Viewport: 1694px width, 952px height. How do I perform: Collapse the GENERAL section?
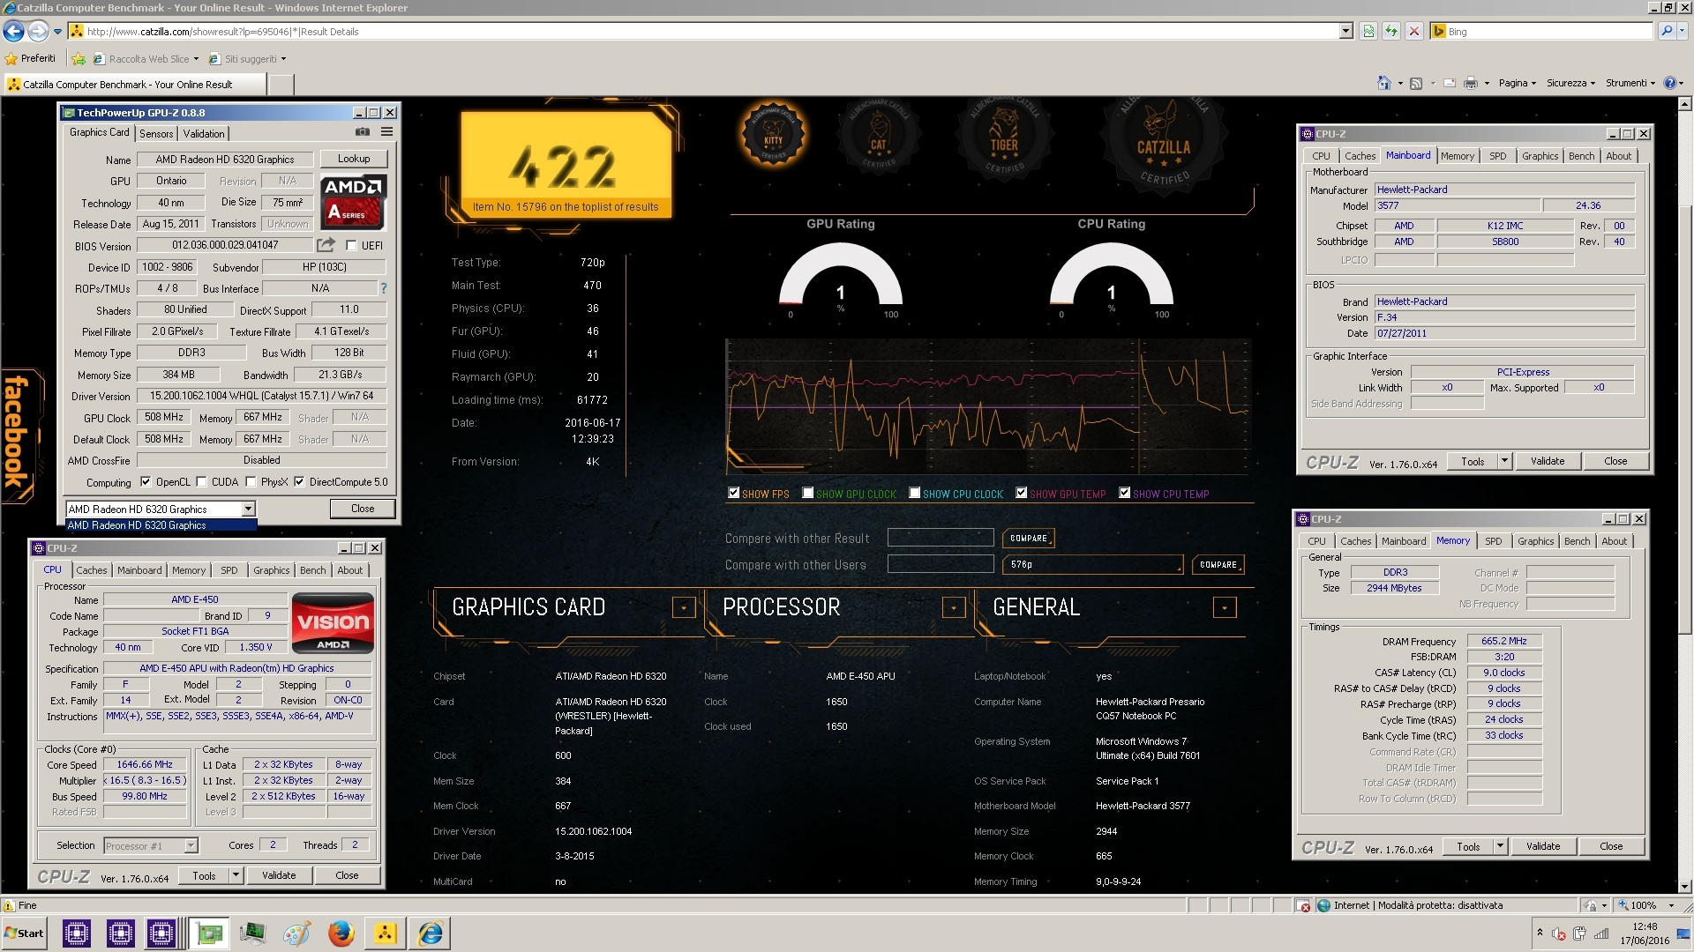click(x=1225, y=607)
